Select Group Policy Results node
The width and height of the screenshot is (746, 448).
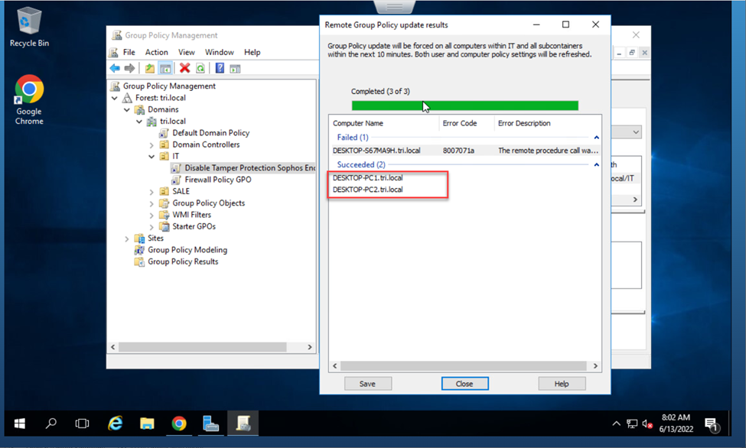coord(183,262)
